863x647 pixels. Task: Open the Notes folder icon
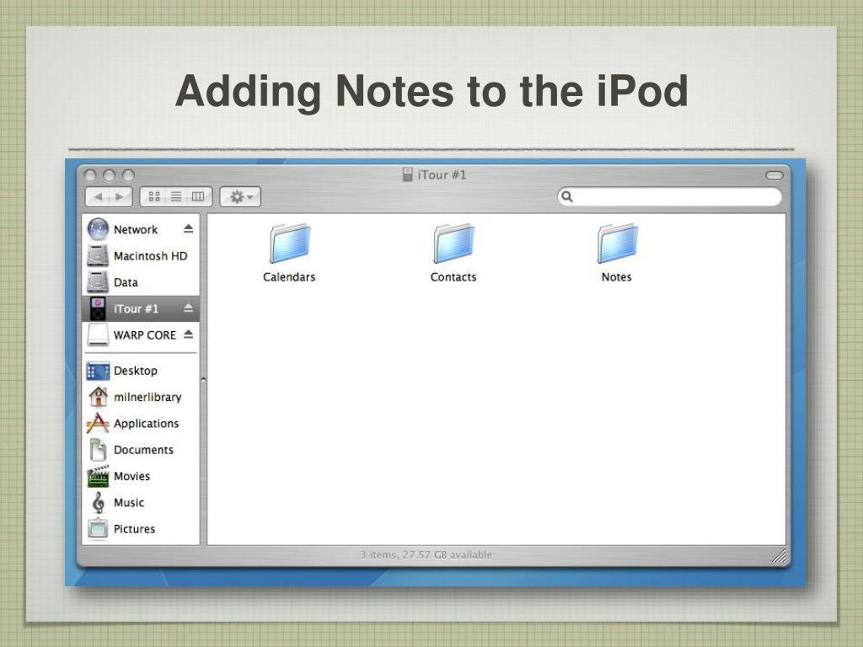coord(618,243)
